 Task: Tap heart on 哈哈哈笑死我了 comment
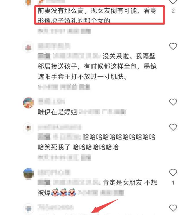click(173, 127)
